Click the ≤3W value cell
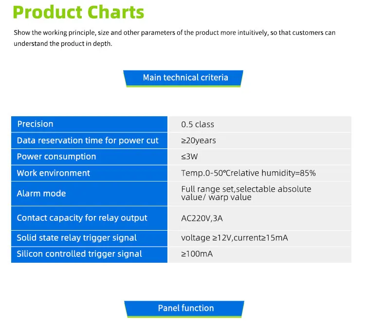 click(x=190, y=157)
